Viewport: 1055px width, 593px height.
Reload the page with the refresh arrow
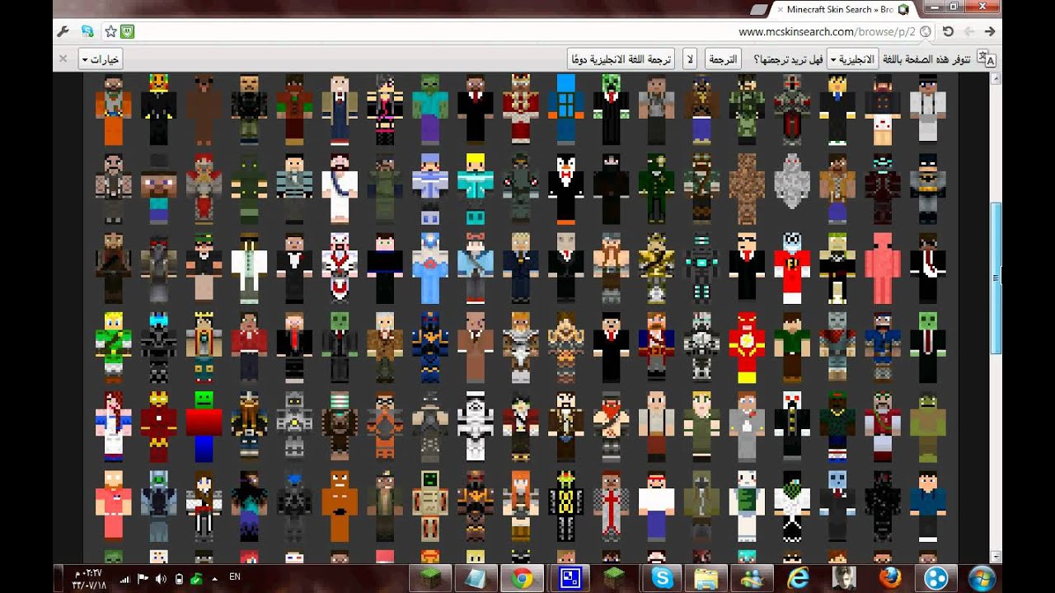[x=948, y=31]
